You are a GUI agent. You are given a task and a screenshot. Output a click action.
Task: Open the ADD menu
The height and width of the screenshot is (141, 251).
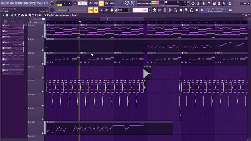(x=12, y=4)
